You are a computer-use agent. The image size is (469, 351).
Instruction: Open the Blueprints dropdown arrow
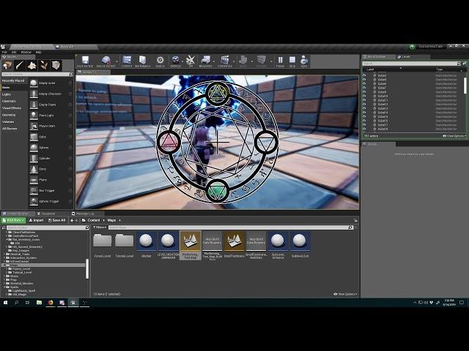tap(214, 61)
